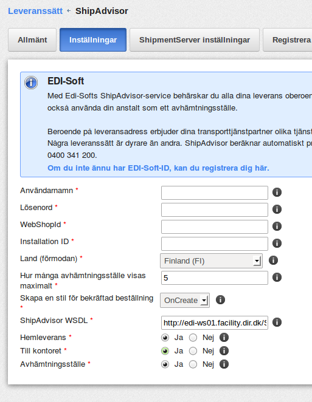Switch to the Allmänt tab

pyautogui.click(x=32, y=39)
